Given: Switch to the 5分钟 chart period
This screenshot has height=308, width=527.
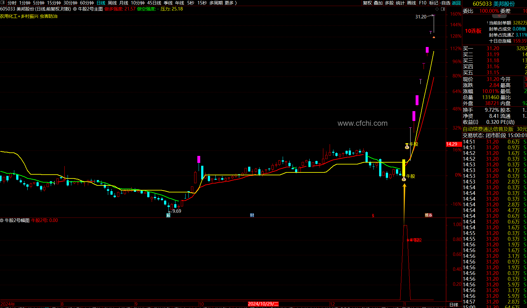Looking at the screenshot, I should point(39,3).
